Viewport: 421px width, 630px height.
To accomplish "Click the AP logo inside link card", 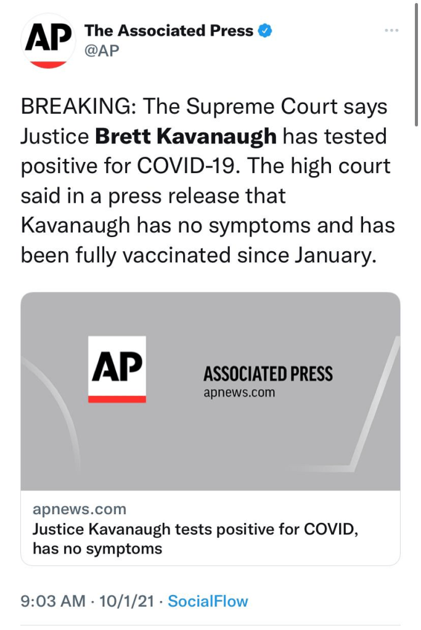I will [117, 369].
